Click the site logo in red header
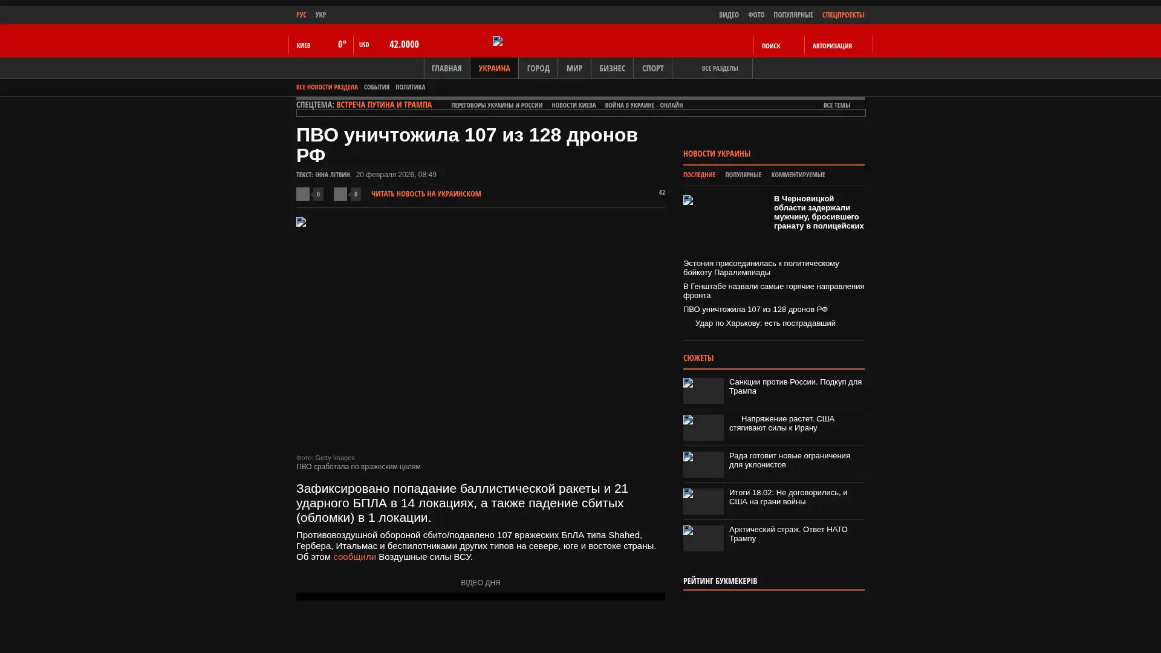Image resolution: width=1161 pixels, height=653 pixels. (498, 41)
